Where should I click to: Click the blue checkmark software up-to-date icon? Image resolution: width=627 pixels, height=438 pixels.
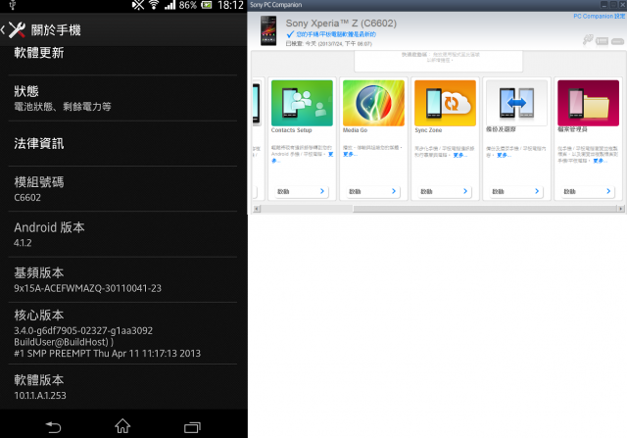[290, 34]
